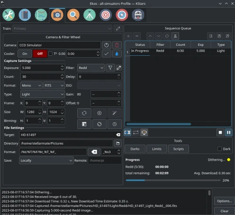The height and width of the screenshot is (215, 235).
Task: Restart the CCD Simulator camera driver
Action: tap(107, 45)
